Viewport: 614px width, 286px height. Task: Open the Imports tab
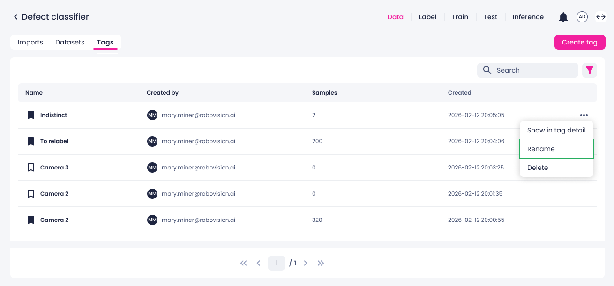click(x=30, y=42)
